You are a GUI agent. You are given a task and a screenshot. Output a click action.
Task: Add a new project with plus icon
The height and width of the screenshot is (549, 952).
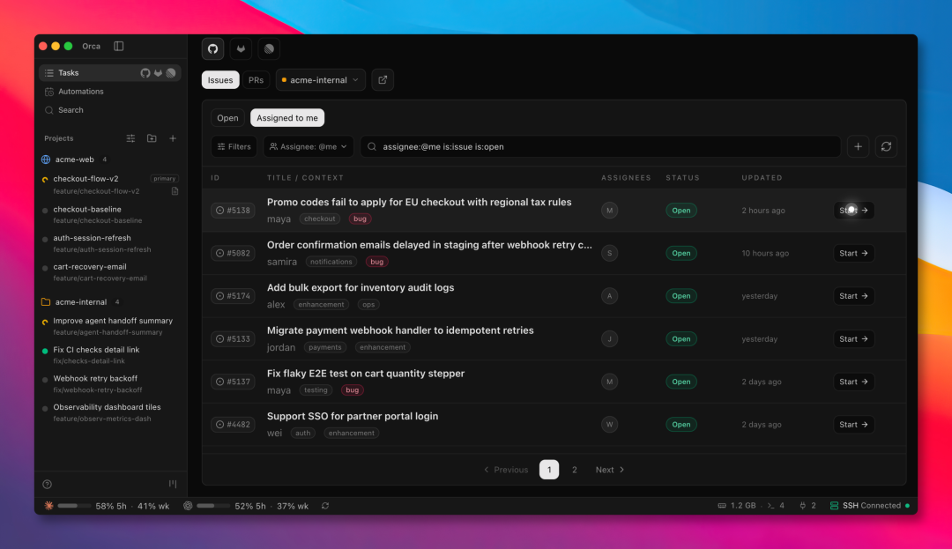pos(173,138)
